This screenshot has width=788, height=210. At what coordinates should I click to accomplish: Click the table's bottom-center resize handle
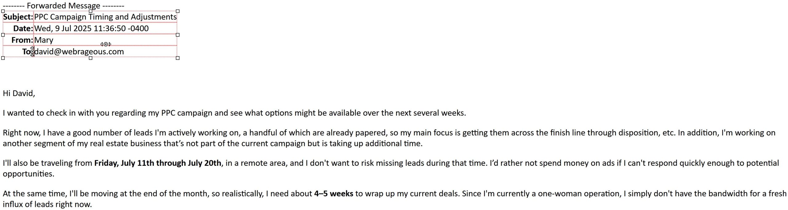(x=90, y=58)
